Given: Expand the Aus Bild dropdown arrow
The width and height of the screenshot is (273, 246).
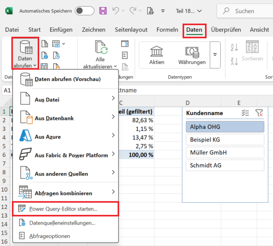Looking at the screenshot, I should pos(64,44).
